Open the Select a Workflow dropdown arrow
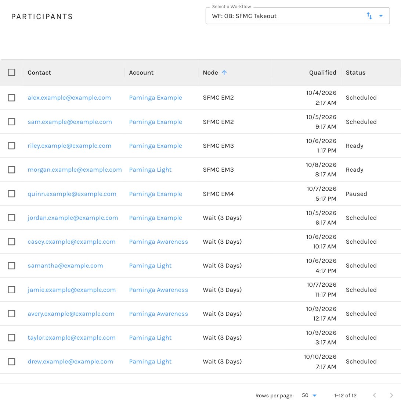This screenshot has height=408, width=401. click(x=381, y=16)
